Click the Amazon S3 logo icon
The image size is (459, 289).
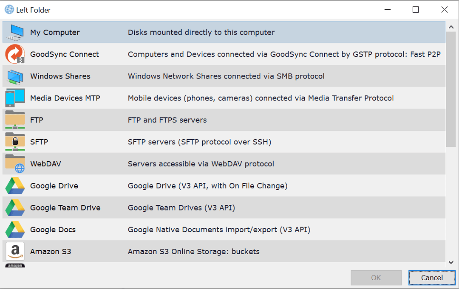[15, 252]
